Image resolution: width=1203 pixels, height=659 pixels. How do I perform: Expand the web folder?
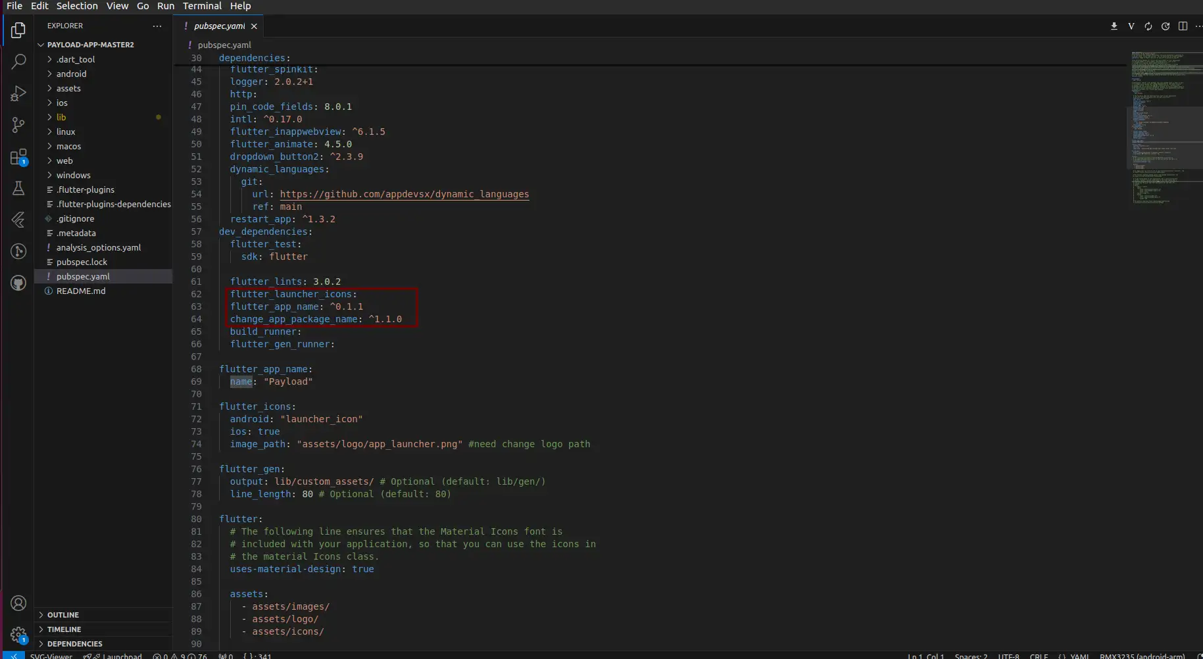pos(103,160)
